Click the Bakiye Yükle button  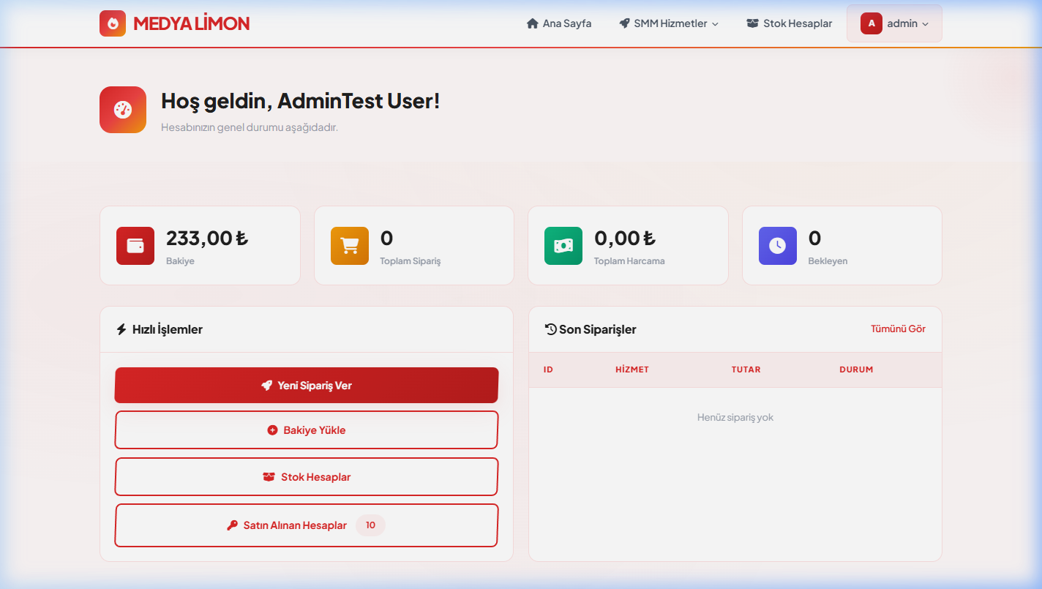(x=306, y=429)
